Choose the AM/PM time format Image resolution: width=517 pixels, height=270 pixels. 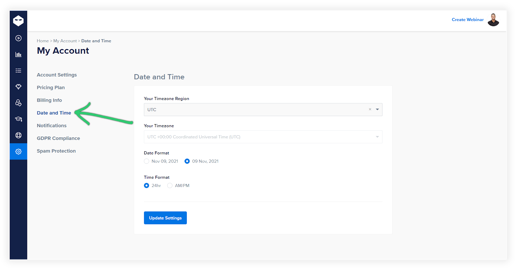[x=170, y=186]
